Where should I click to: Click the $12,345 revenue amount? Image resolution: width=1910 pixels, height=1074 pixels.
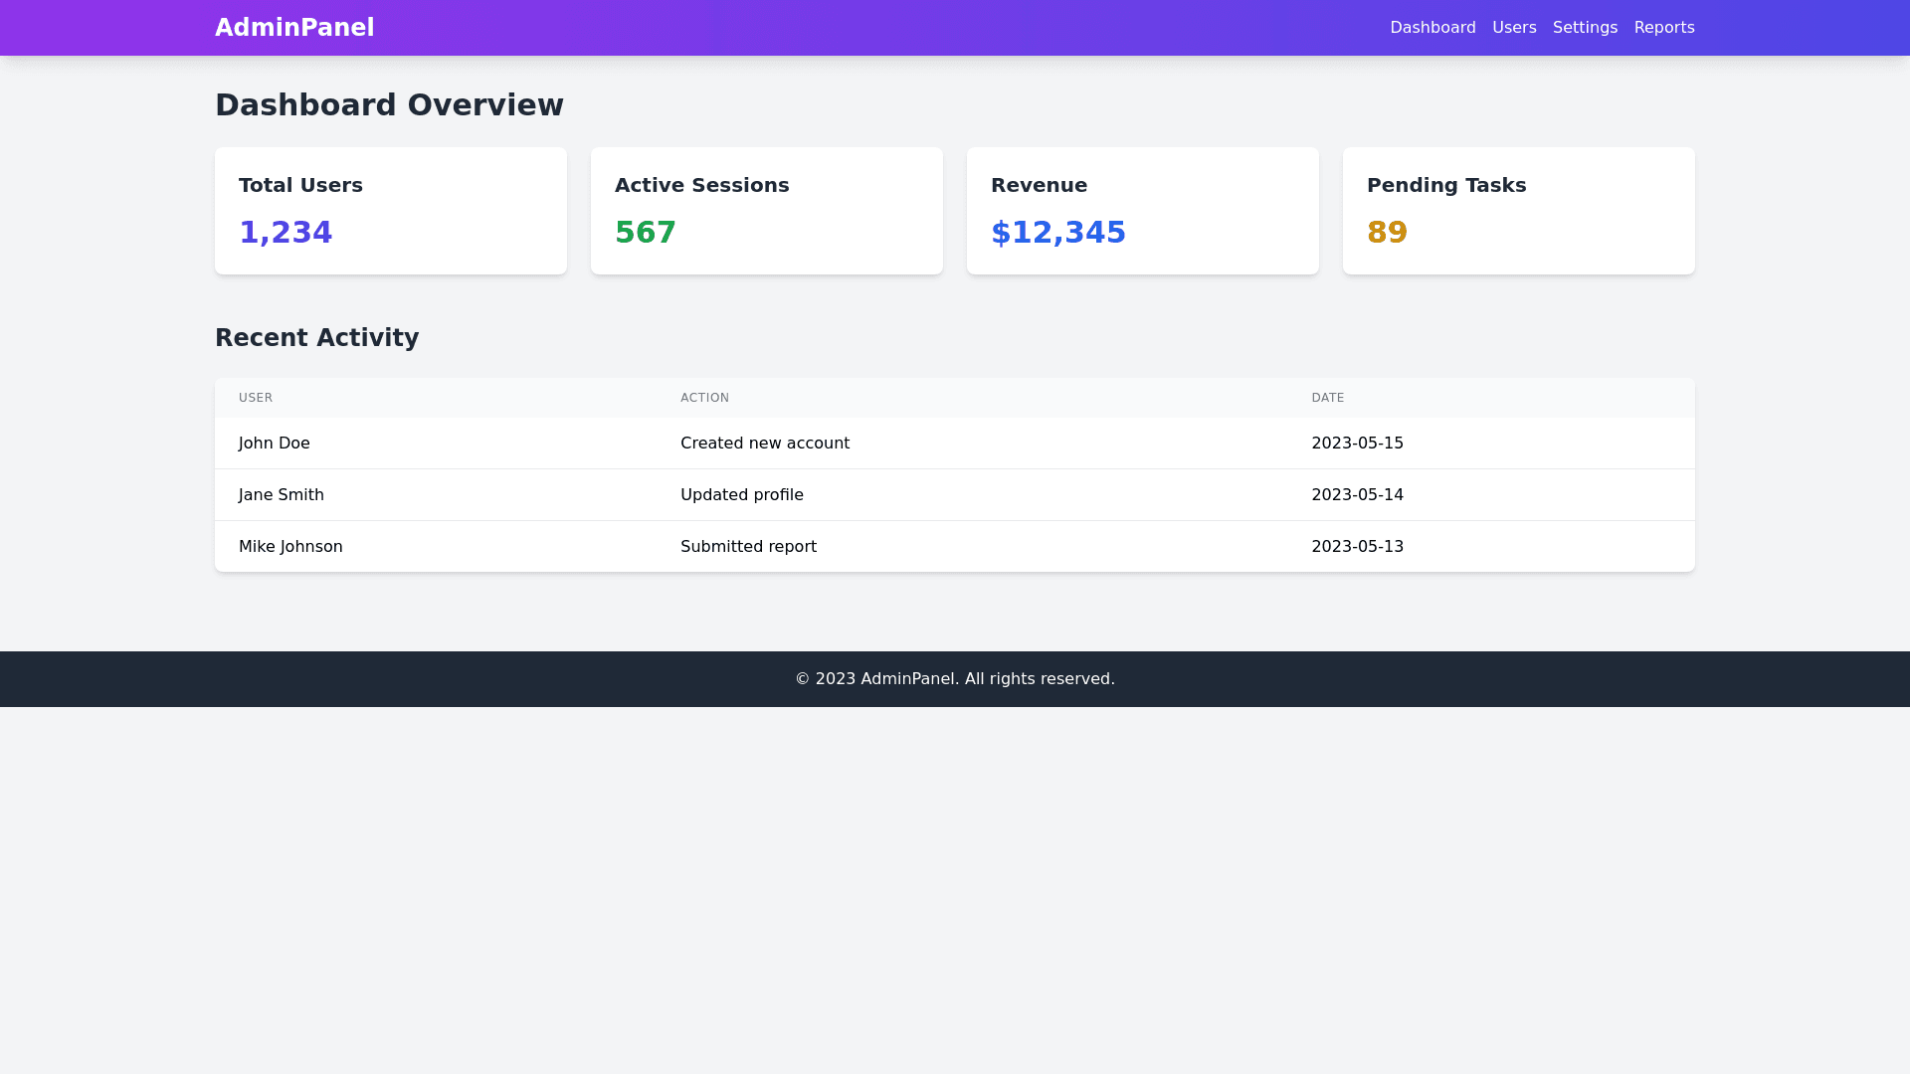point(1057,233)
